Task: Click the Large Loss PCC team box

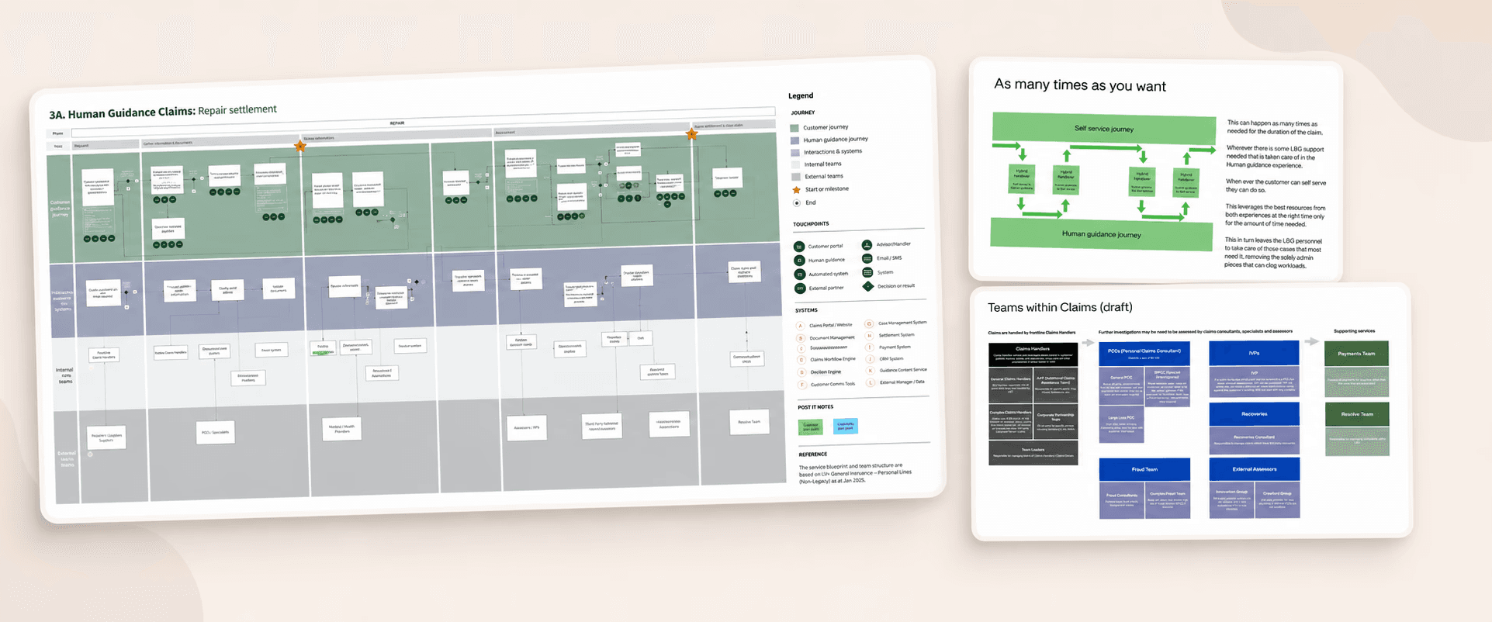Action: (x=1121, y=426)
